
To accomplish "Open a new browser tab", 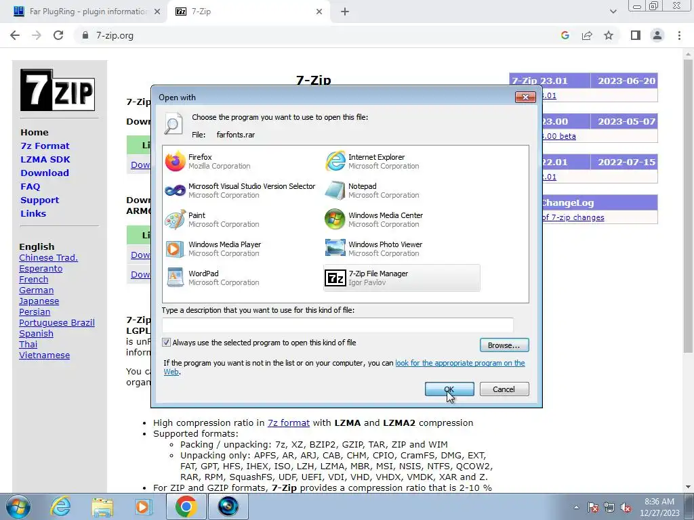I will click(x=345, y=12).
